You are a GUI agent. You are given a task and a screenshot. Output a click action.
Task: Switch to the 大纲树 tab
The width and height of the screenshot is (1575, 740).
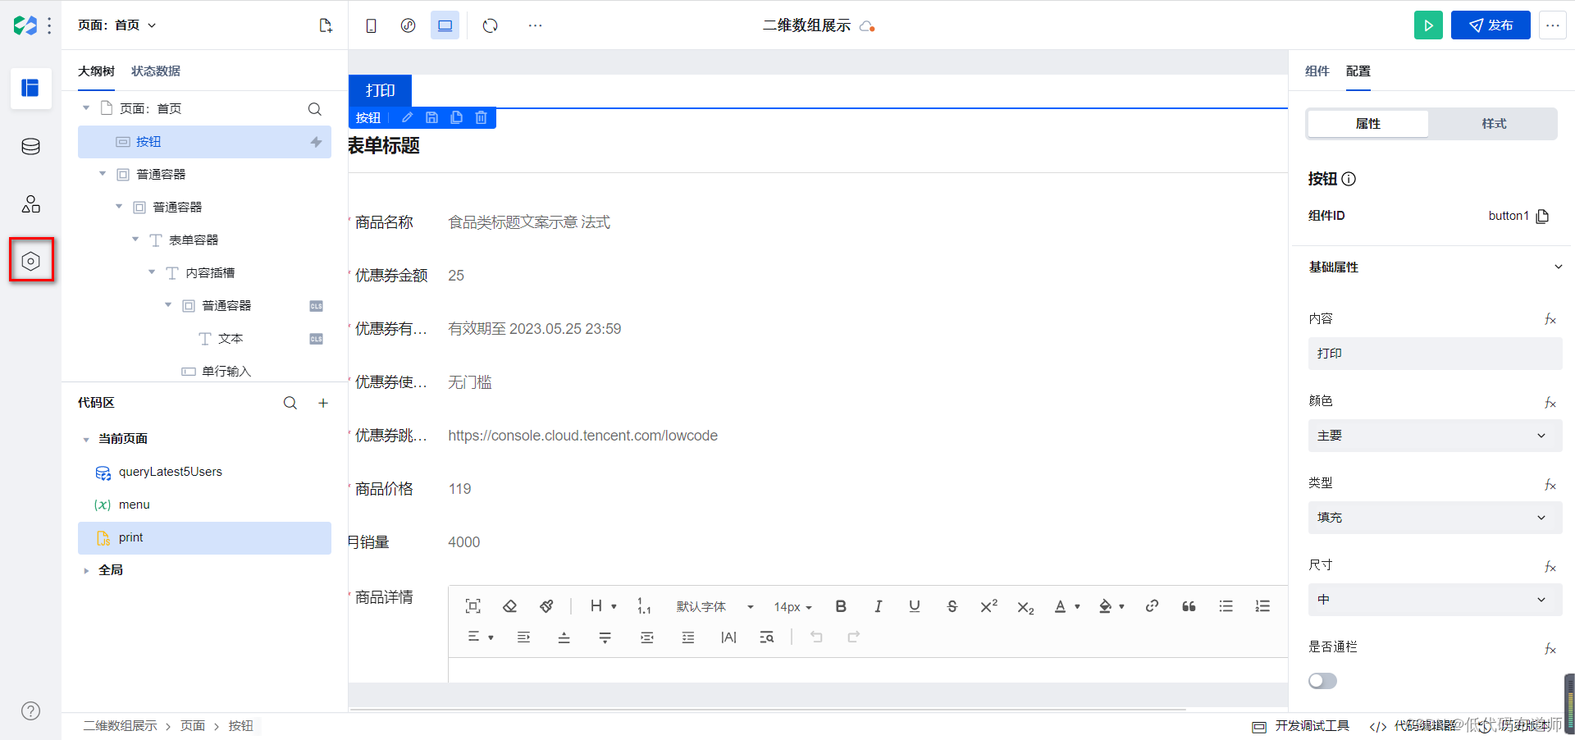click(96, 71)
